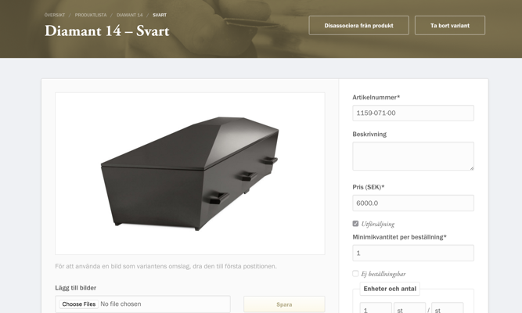Go to Produktlista breadcrumb
Screen dimensions: 522x313
(91, 15)
